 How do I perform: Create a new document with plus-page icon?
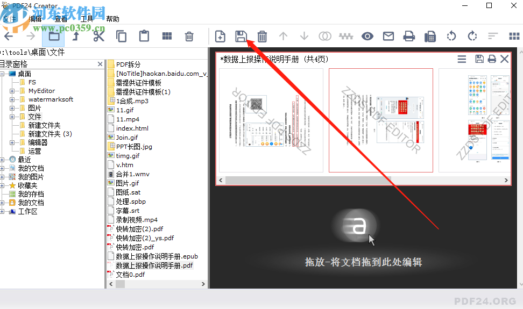pyautogui.click(x=220, y=37)
